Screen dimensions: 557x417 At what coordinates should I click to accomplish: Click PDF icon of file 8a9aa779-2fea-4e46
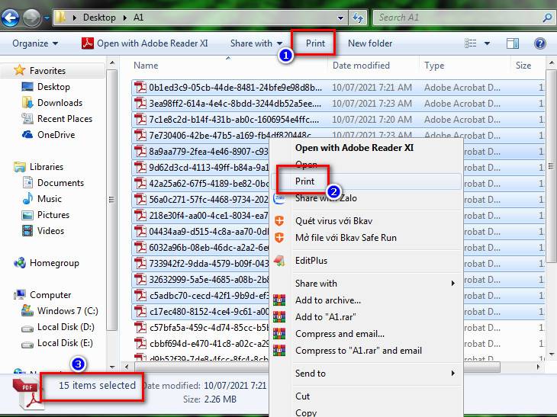point(140,151)
